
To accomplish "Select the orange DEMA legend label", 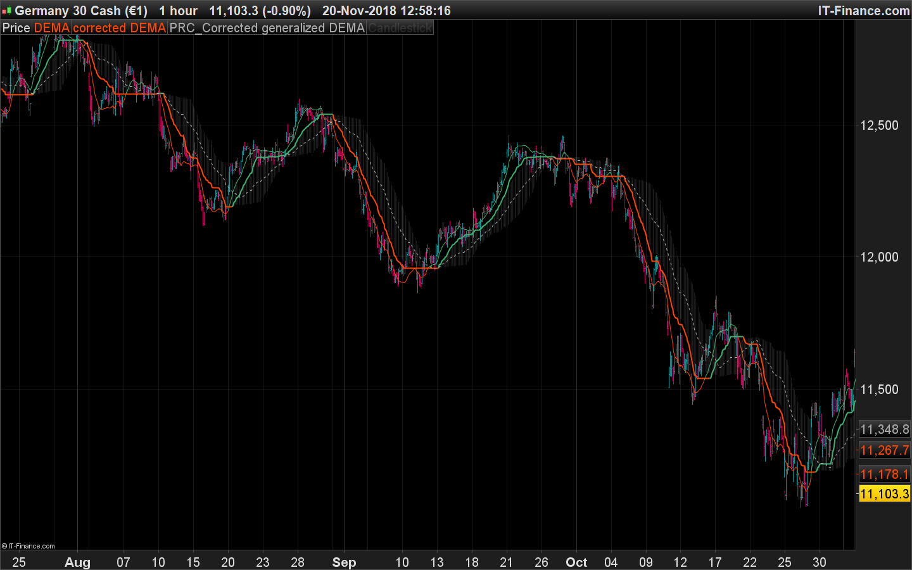I will (52, 28).
